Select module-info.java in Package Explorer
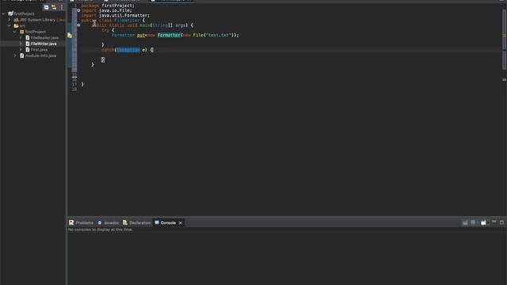Screen dimensions: 507x285 coord(40,55)
